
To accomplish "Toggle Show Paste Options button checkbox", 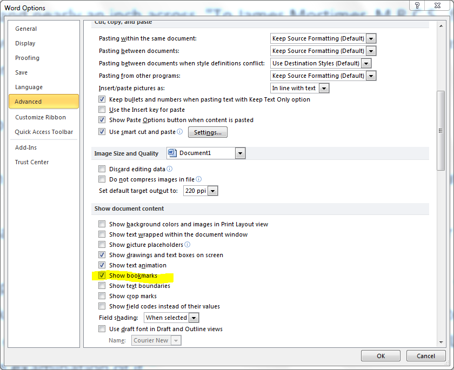I will click(x=102, y=120).
